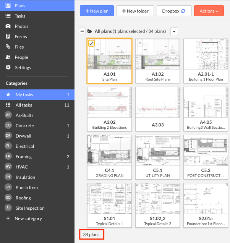Go to Forms clipboard icon
Image resolution: width=230 pixels, height=243 pixels.
[x=8, y=37]
